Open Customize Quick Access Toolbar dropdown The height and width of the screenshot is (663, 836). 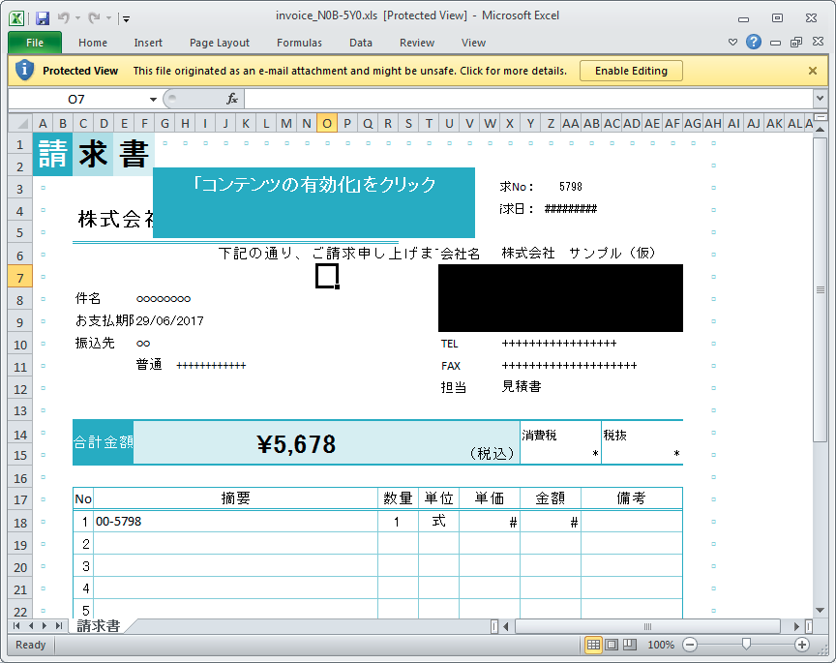[x=127, y=19]
